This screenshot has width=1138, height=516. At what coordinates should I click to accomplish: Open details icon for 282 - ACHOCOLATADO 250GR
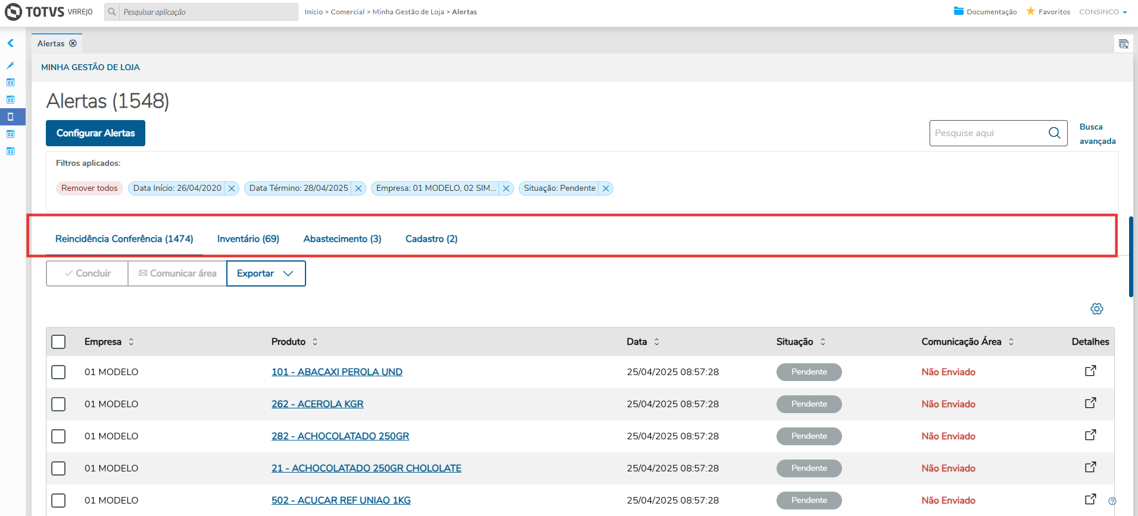tap(1090, 435)
